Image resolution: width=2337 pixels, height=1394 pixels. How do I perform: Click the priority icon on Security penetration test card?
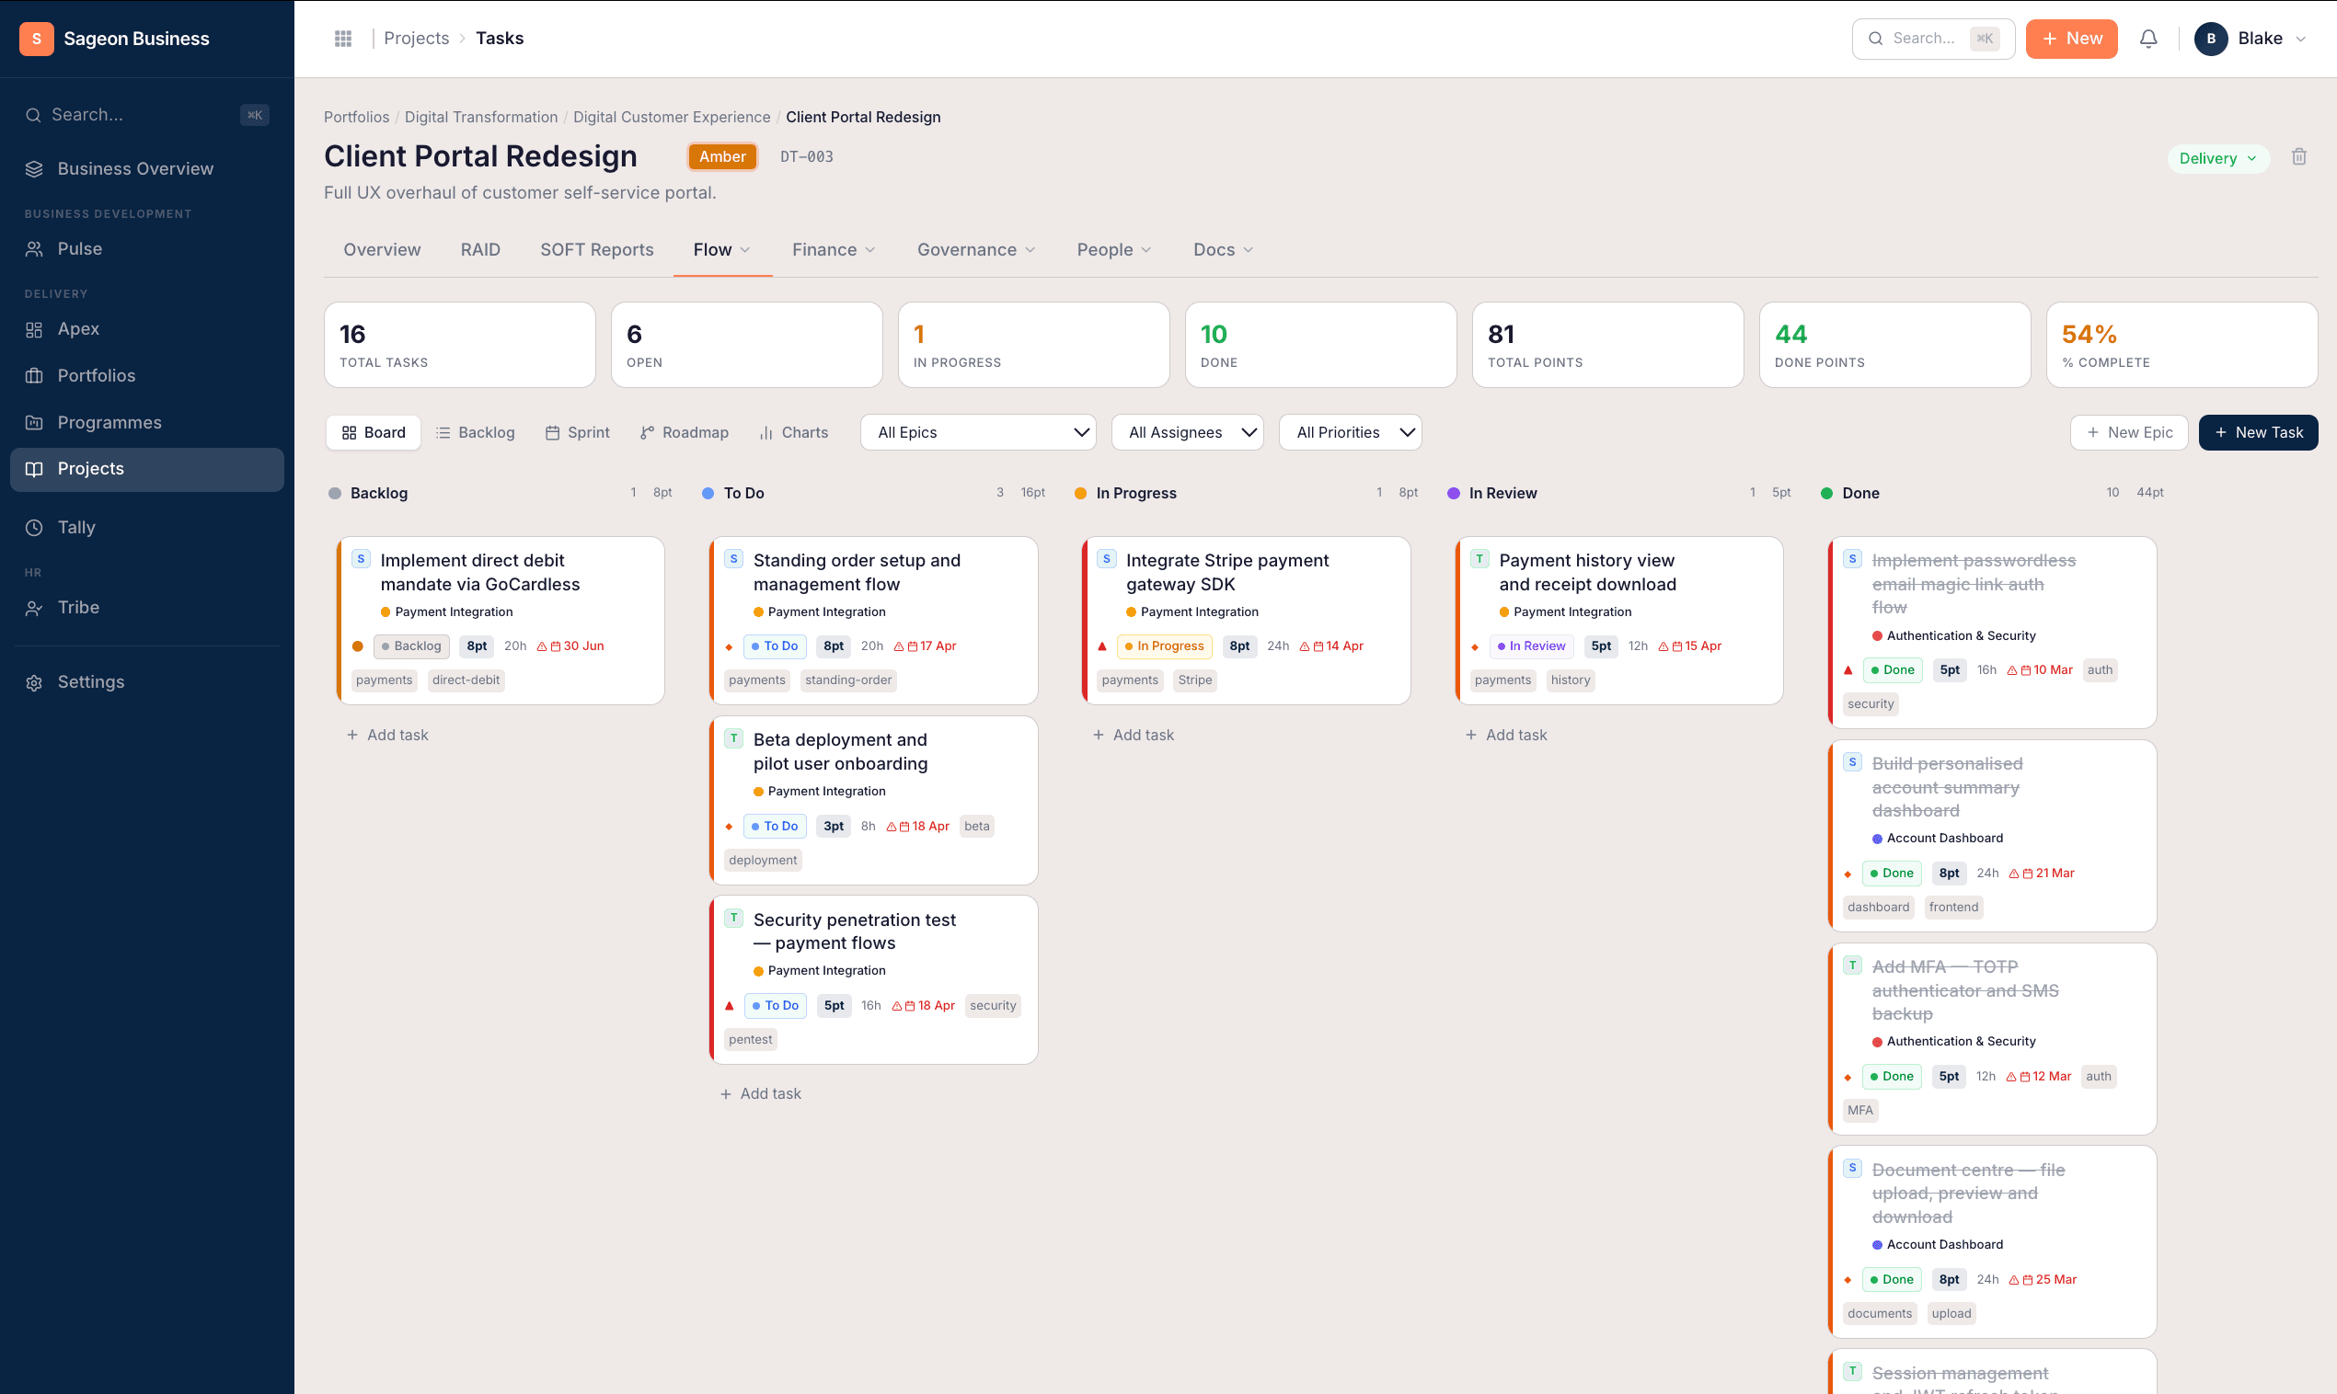pyautogui.click(x=730, y=1006)
